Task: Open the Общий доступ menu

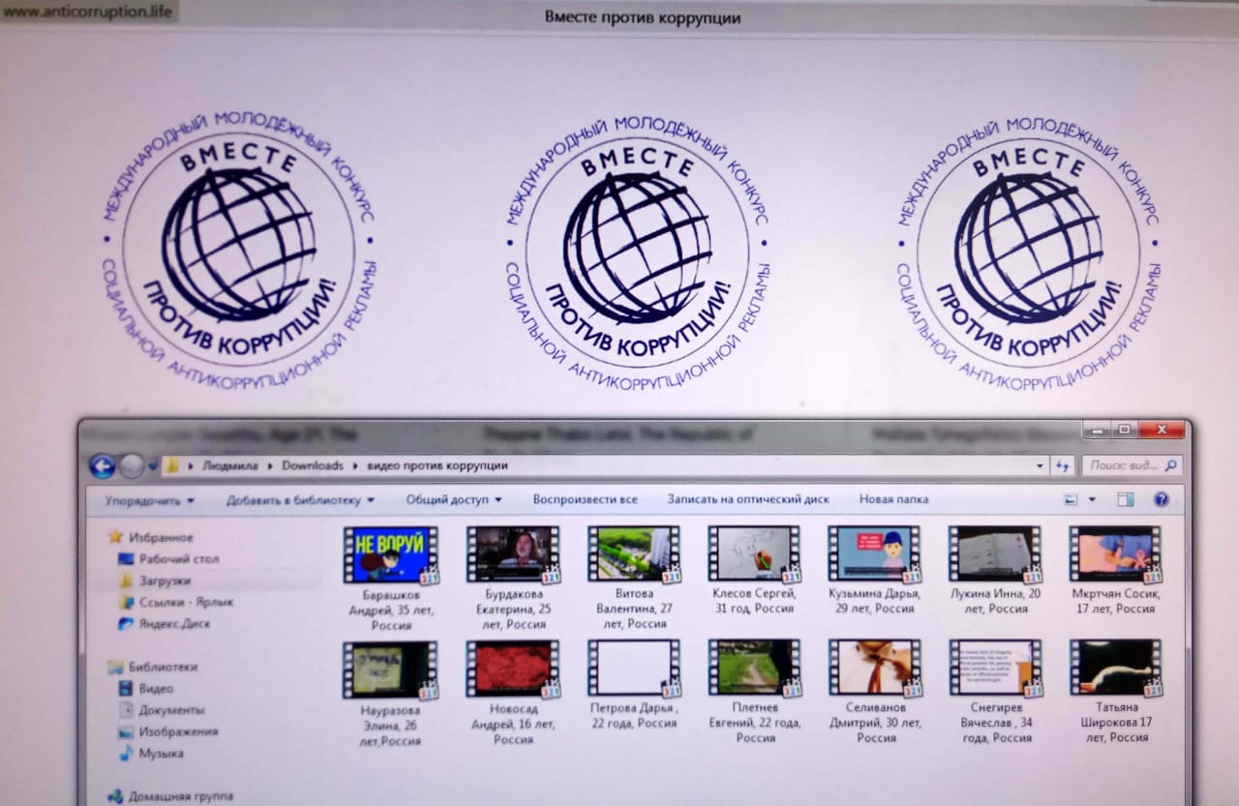Action: 453,500
